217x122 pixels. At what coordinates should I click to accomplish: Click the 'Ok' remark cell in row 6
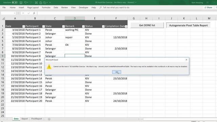coord(75,45)
